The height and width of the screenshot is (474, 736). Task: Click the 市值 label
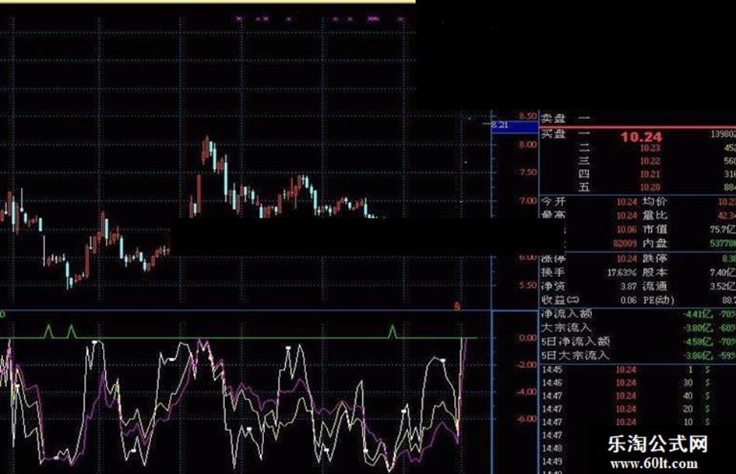tap(655, 229)
